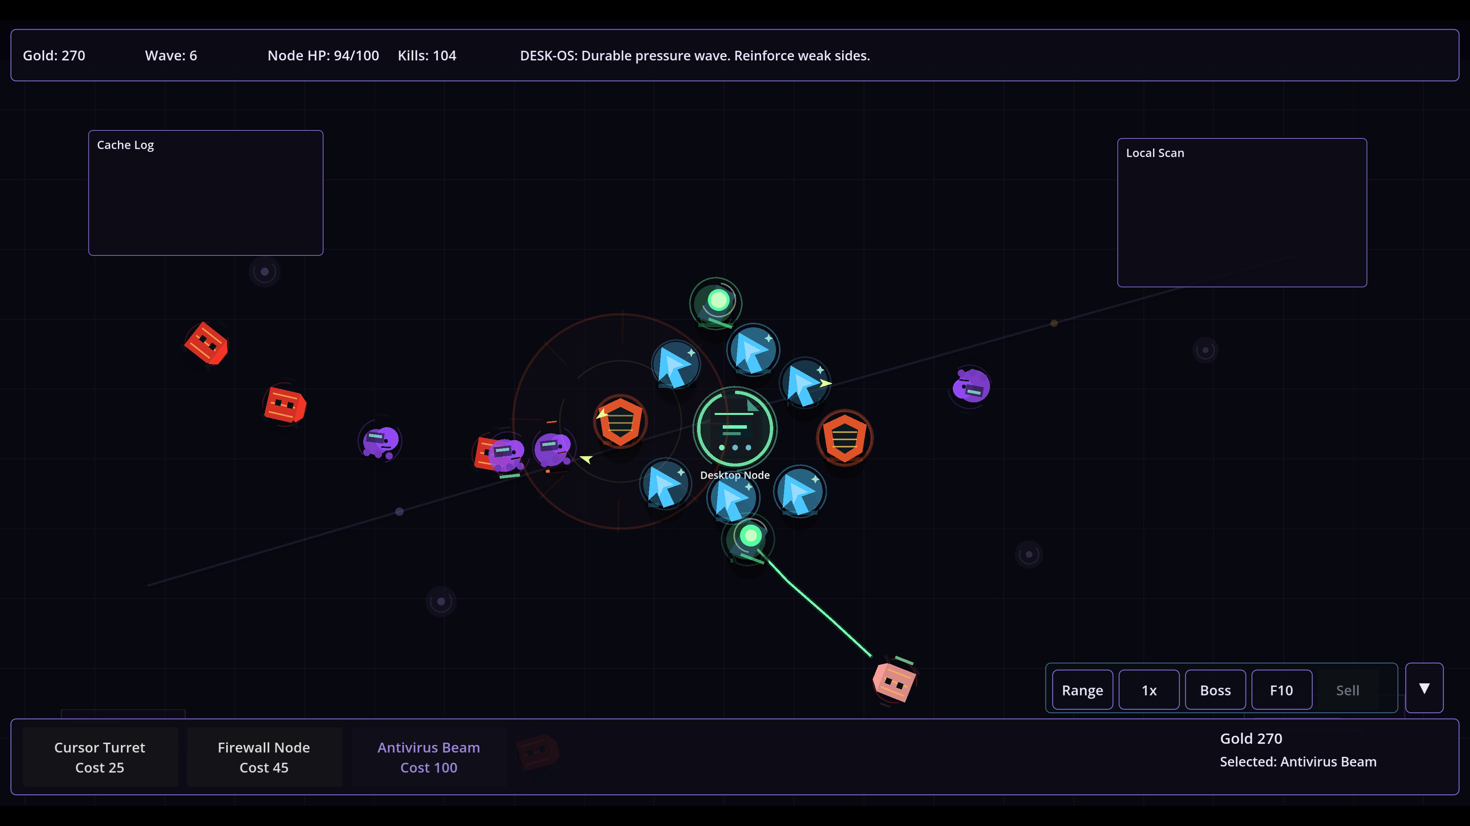This screenshot has height=826, width=1470.
Task: Select the Firewall Node build option
Action: click(264, 756)
